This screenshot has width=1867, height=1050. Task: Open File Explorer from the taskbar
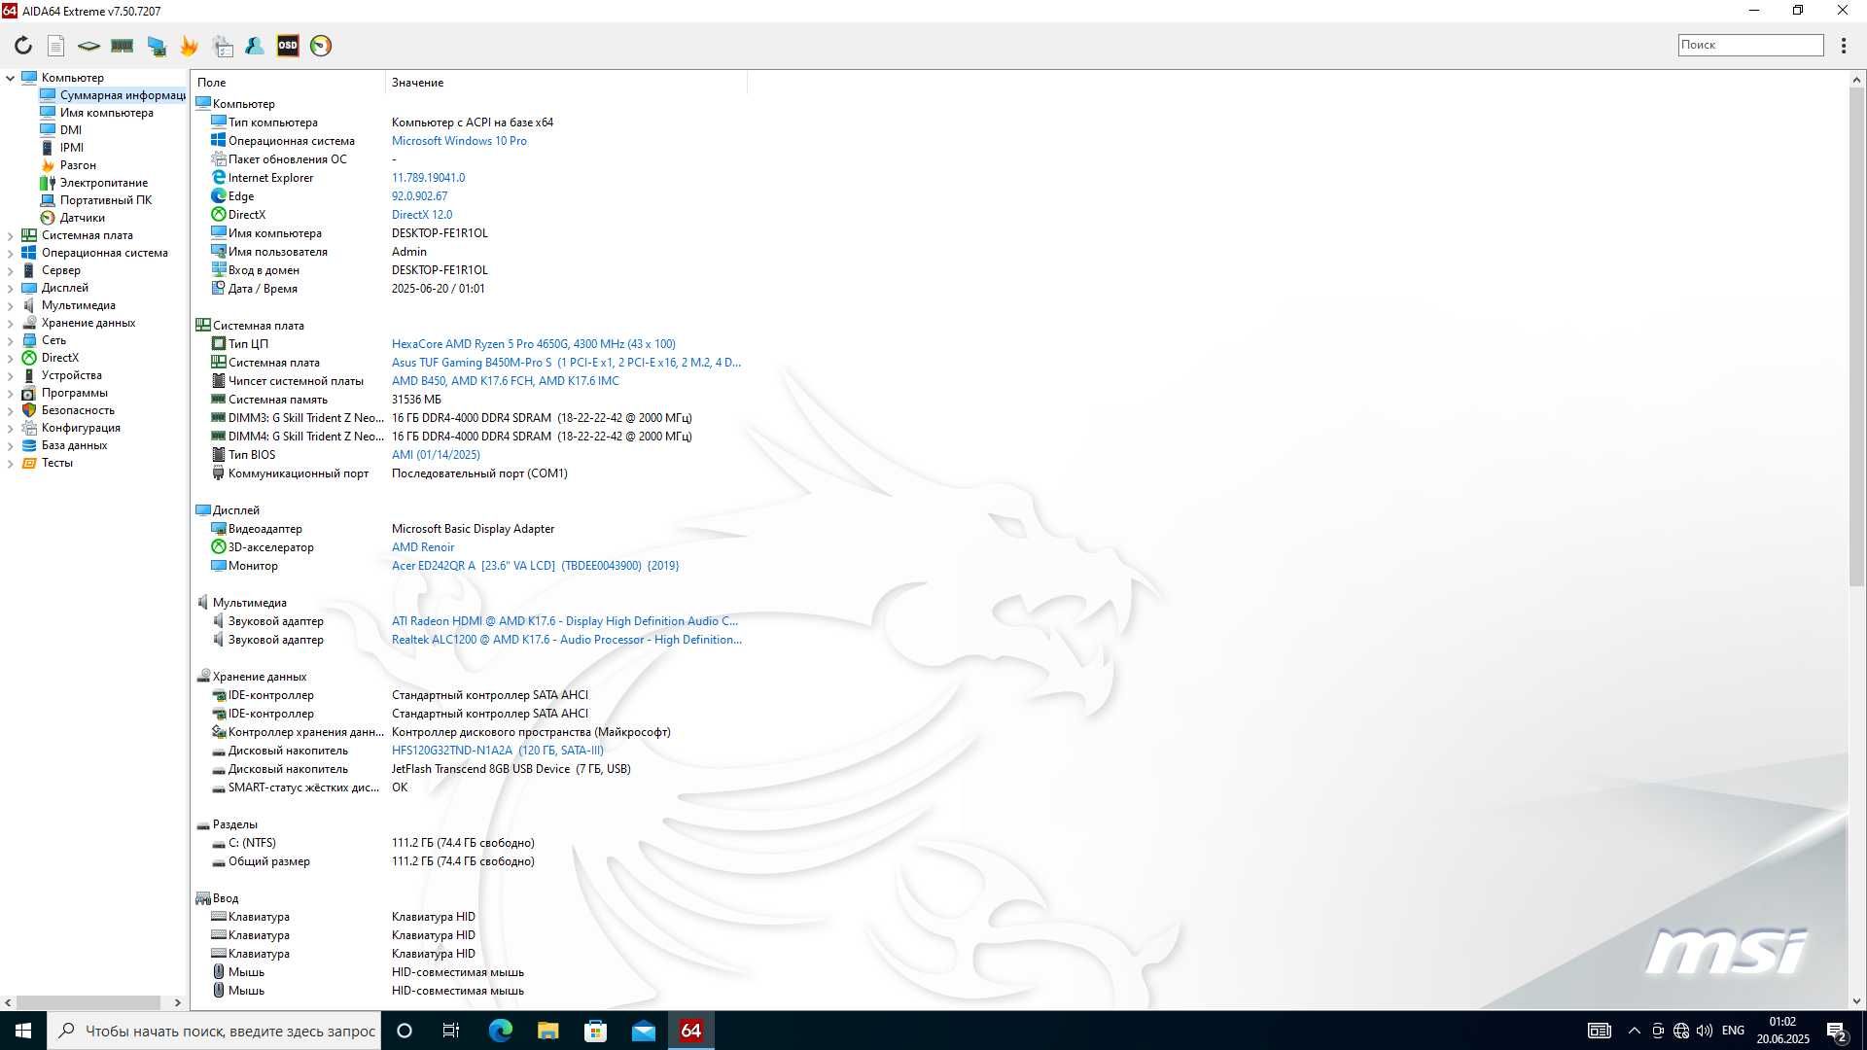click(x=547, y=1031)
